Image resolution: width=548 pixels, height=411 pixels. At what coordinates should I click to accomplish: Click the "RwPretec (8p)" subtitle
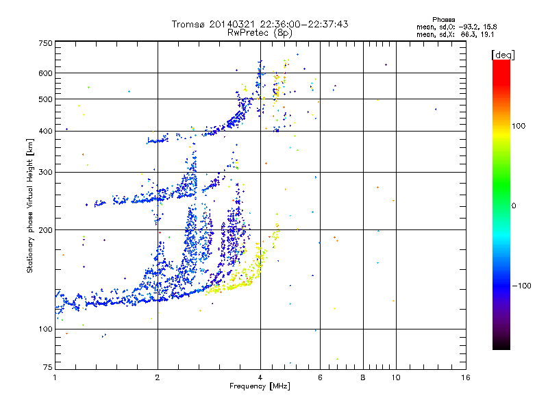pos(260,33)
